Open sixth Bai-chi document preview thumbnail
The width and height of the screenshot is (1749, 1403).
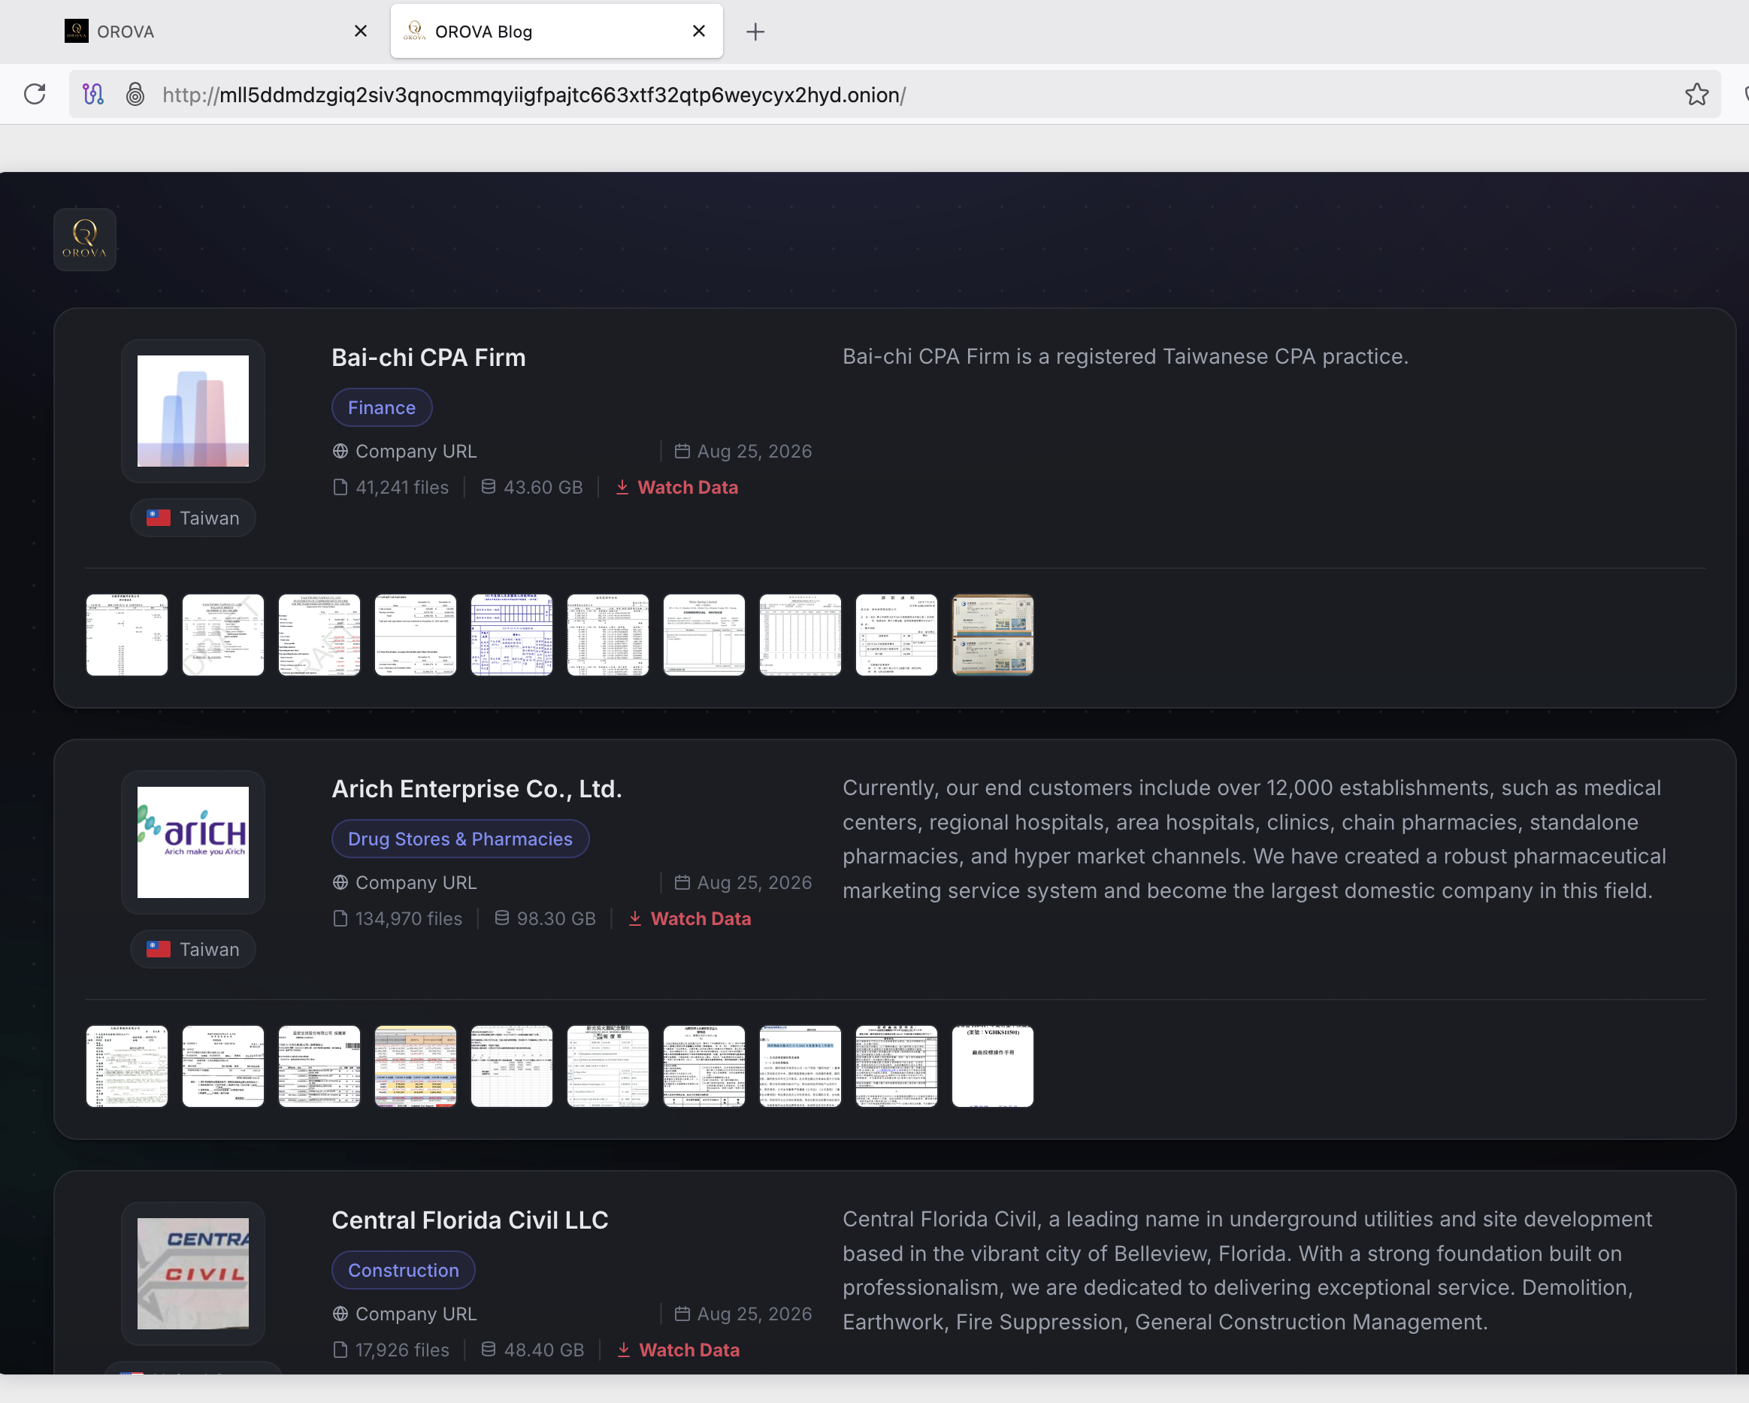tap(607, 635)
